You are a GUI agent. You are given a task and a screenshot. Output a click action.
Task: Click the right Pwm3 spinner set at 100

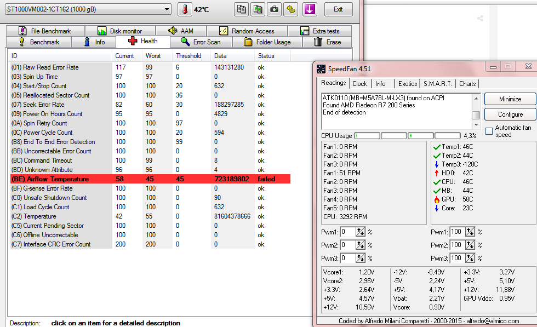pyautogui.click(x=470, y=258)
